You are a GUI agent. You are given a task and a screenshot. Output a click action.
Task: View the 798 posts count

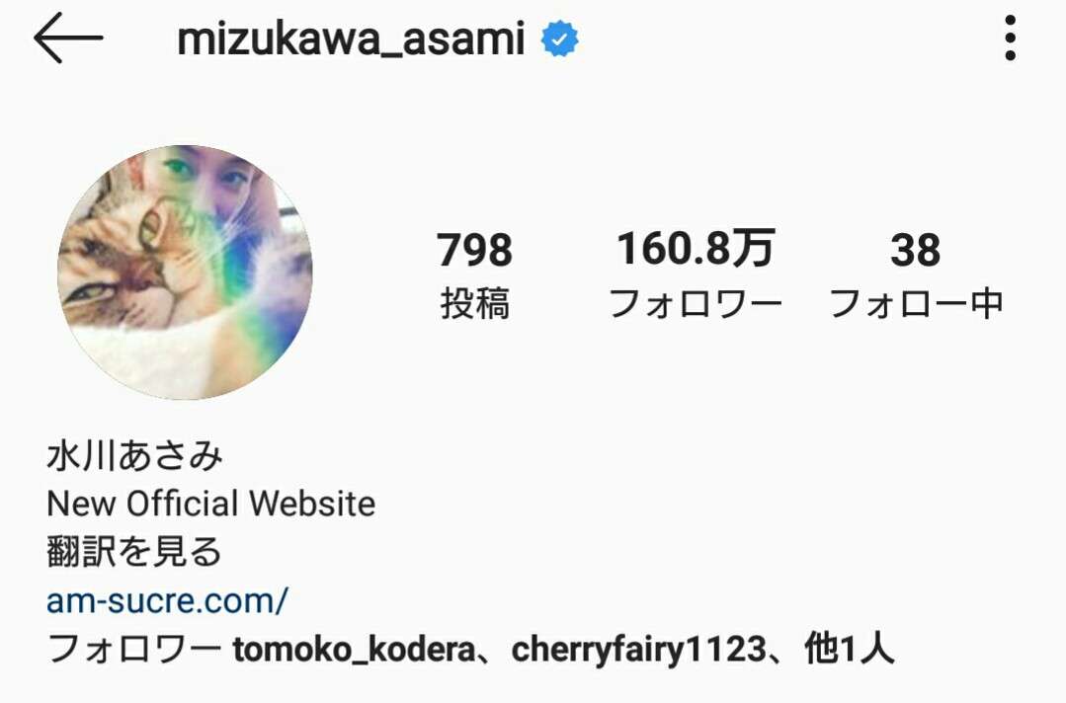point(474,275)
